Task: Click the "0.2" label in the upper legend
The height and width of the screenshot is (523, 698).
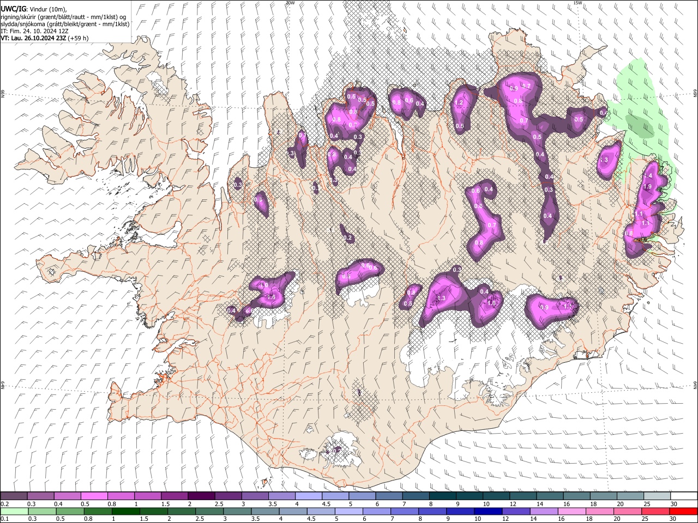Action: (4, 503)
